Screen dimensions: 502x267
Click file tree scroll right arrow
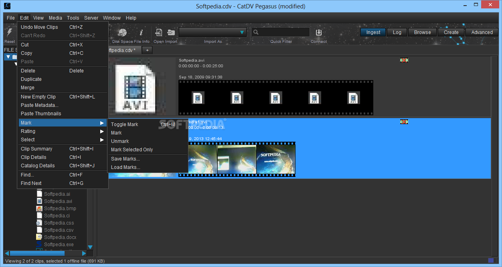point(84,253)
